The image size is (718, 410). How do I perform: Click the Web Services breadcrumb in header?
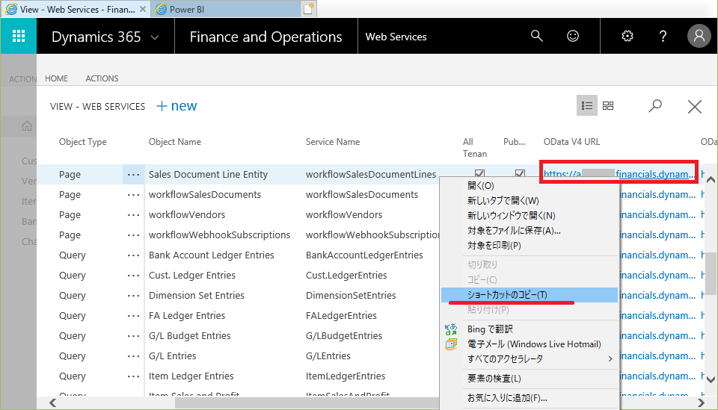tap(396, 37)
